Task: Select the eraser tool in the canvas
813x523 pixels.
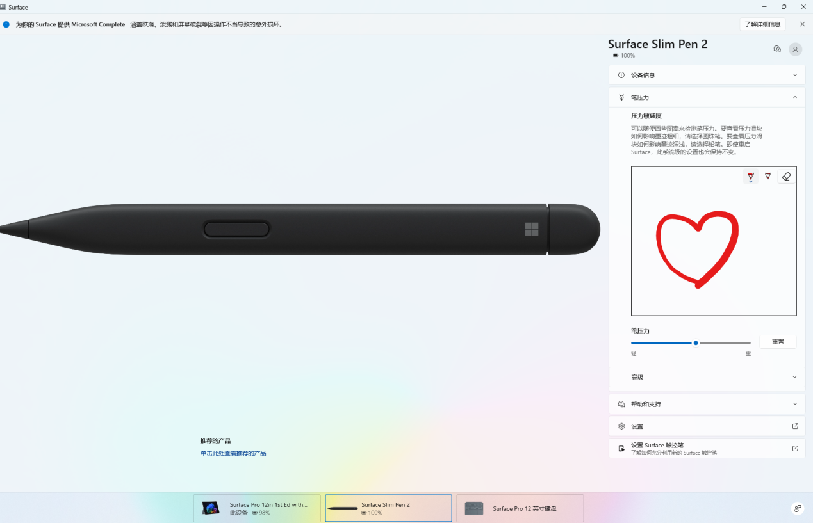Action: click(x=787, y=176)
